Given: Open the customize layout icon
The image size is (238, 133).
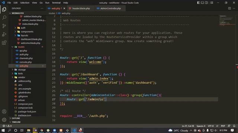Looking at the screenshot, I should 212,3.
